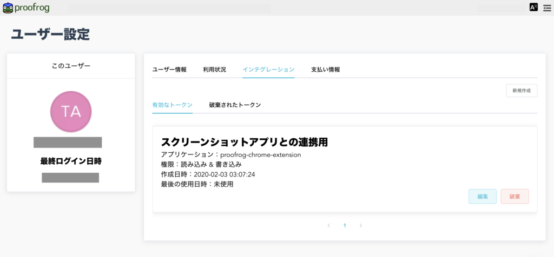This screenshot has width=554, height=257.
Task: Click the gray bar in top header
Action: 169,8
